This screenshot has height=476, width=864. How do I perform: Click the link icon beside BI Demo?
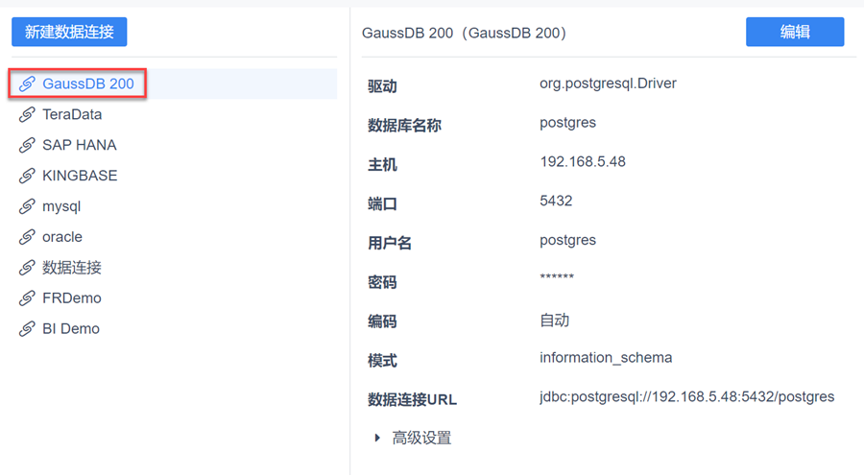click(27, 329)
